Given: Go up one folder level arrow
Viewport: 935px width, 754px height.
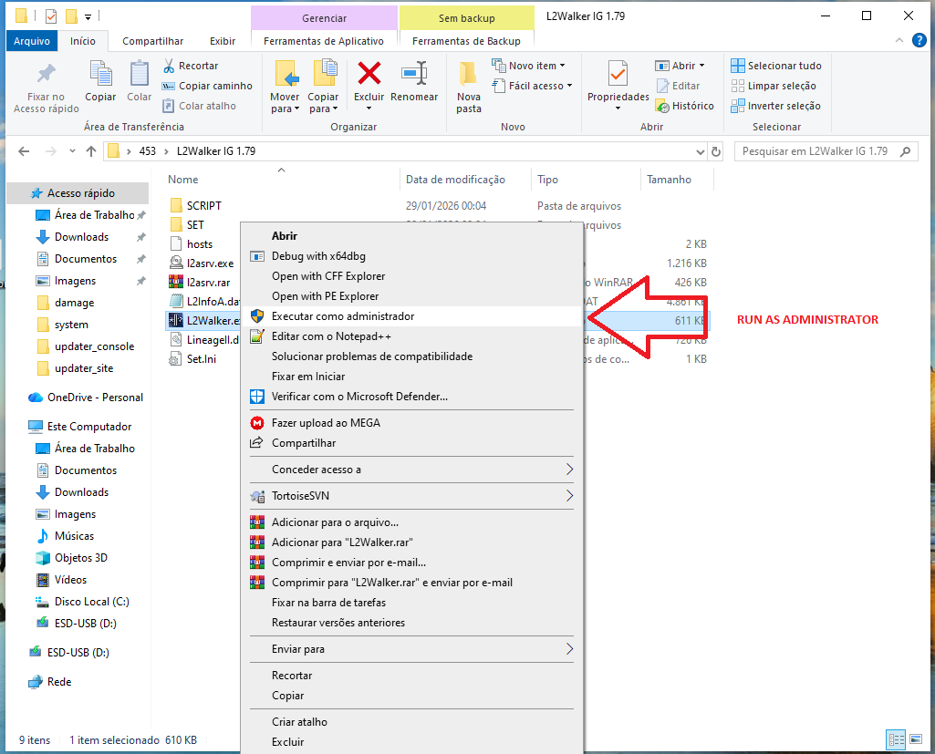Looking at the screenshot, I should (x=91, y=151).
